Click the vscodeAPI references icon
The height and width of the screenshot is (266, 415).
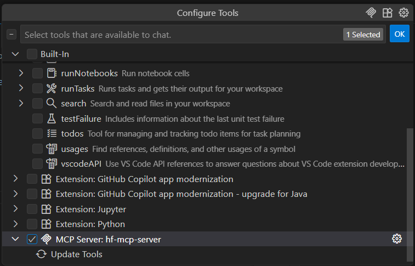click(52, 163)
